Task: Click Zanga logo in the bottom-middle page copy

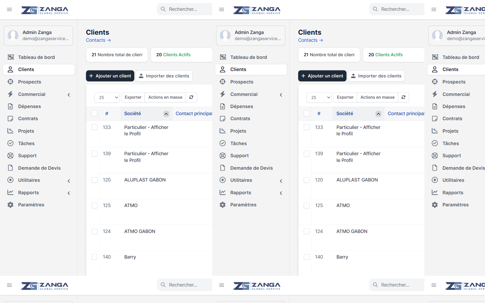Action: coord(257,286)
